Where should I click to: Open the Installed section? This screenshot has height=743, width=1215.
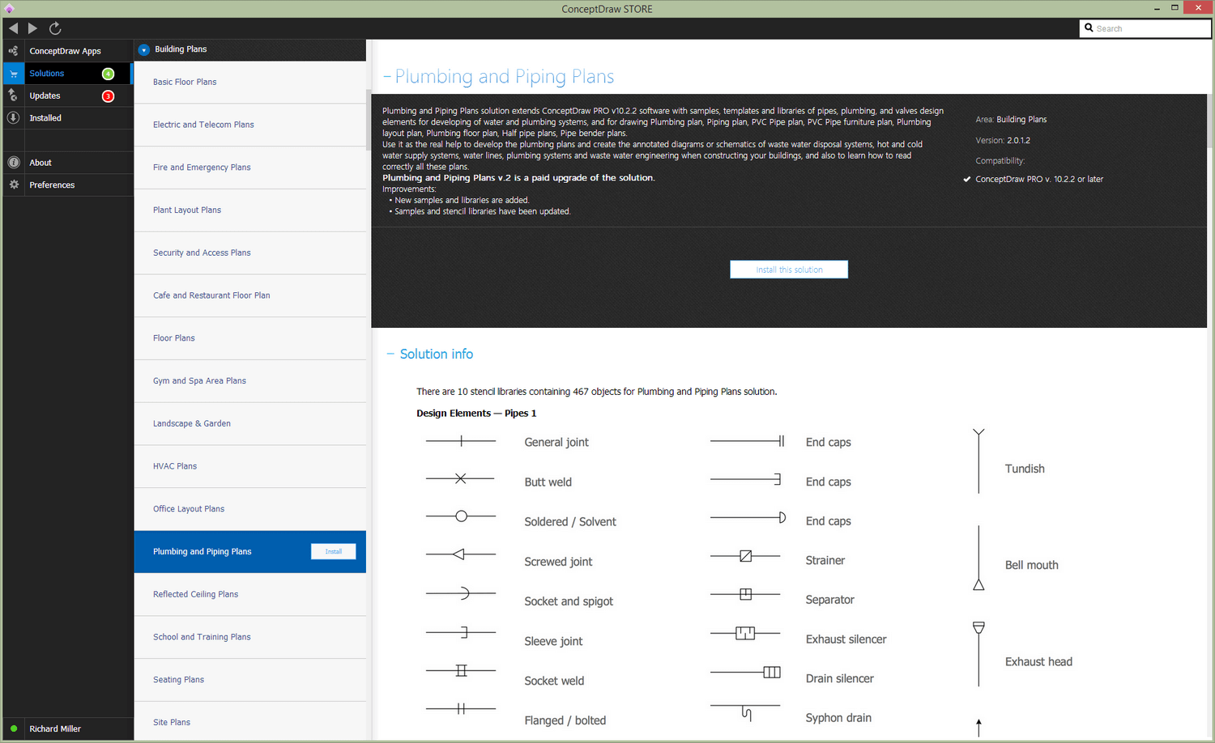tap(68, 118)
